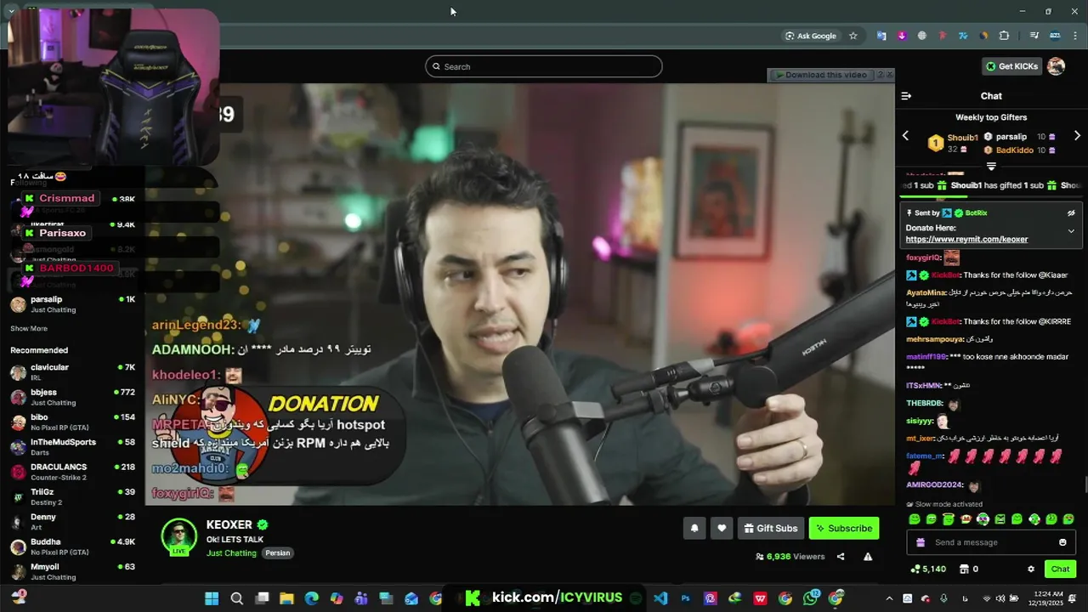Open the channel points balance 5,140
The image size is (1088, 612).
927,569
